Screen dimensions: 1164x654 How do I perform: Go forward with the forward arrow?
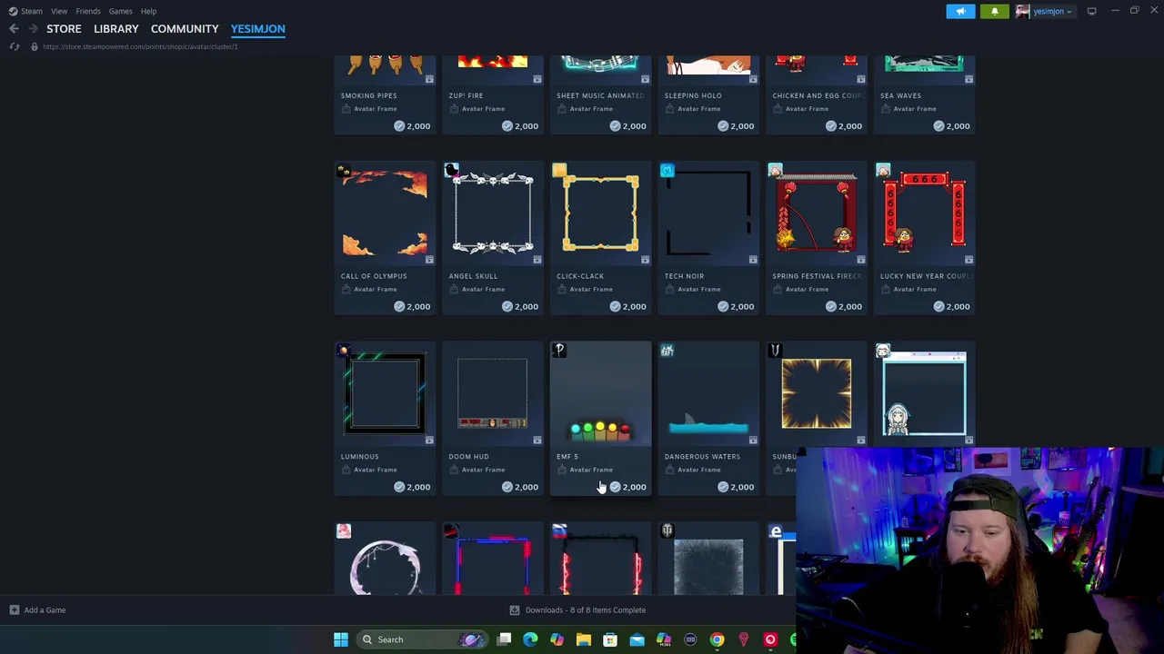pos(33,29)
